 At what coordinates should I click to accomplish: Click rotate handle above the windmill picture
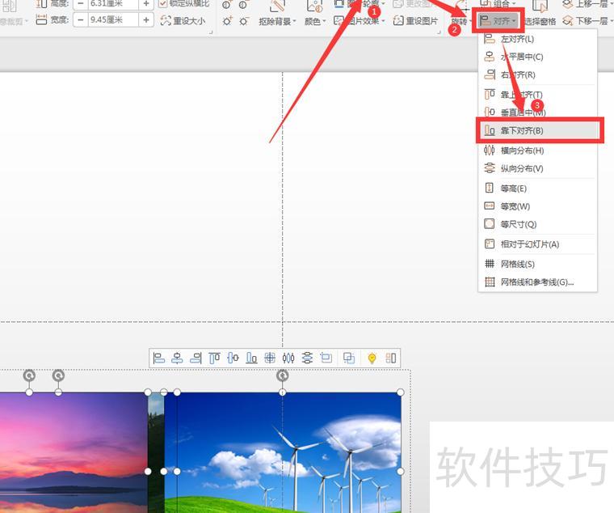pos(282,375)
